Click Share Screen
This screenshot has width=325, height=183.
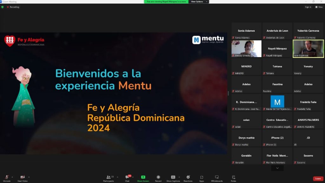(x=143, y=178)
